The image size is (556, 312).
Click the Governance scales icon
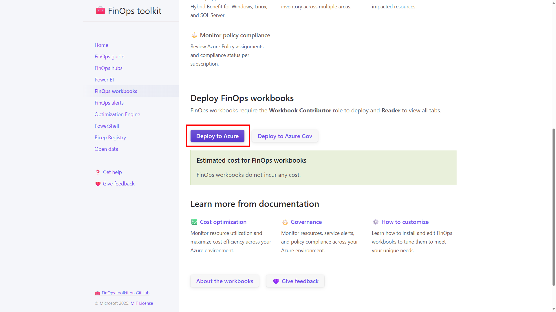[285, 222]
